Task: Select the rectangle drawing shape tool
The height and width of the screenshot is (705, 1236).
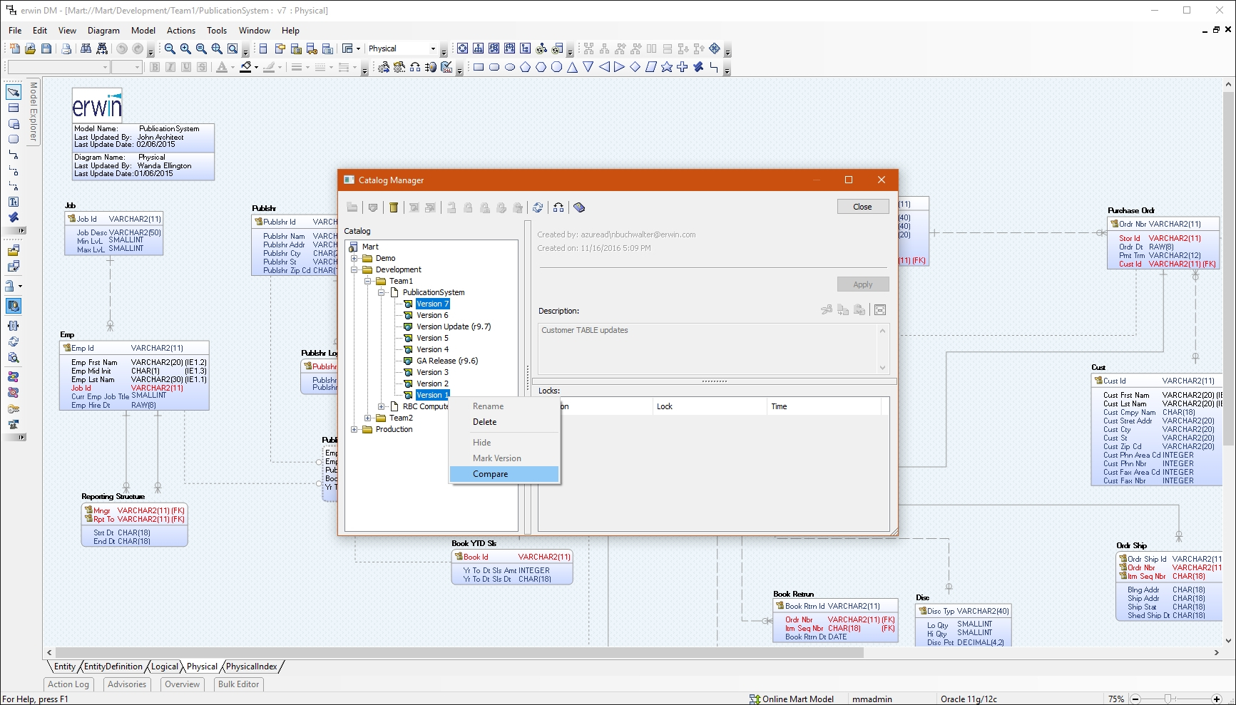Action: coord(479,67)
